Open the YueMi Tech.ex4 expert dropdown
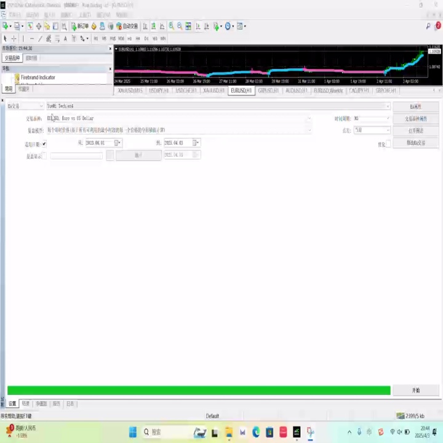Image resolution: width=443 pixels, height=443 pixels. [x=218, y=106]
